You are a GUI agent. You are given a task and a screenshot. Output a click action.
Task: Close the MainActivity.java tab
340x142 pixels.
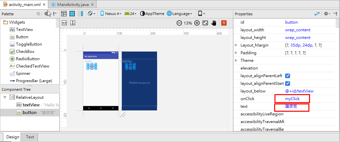[x=92, y=5]
